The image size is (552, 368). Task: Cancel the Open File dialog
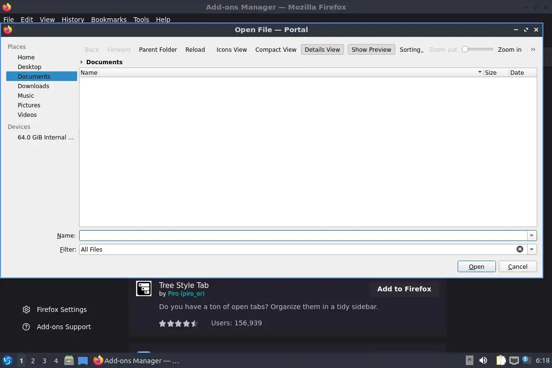coord(517,266)
